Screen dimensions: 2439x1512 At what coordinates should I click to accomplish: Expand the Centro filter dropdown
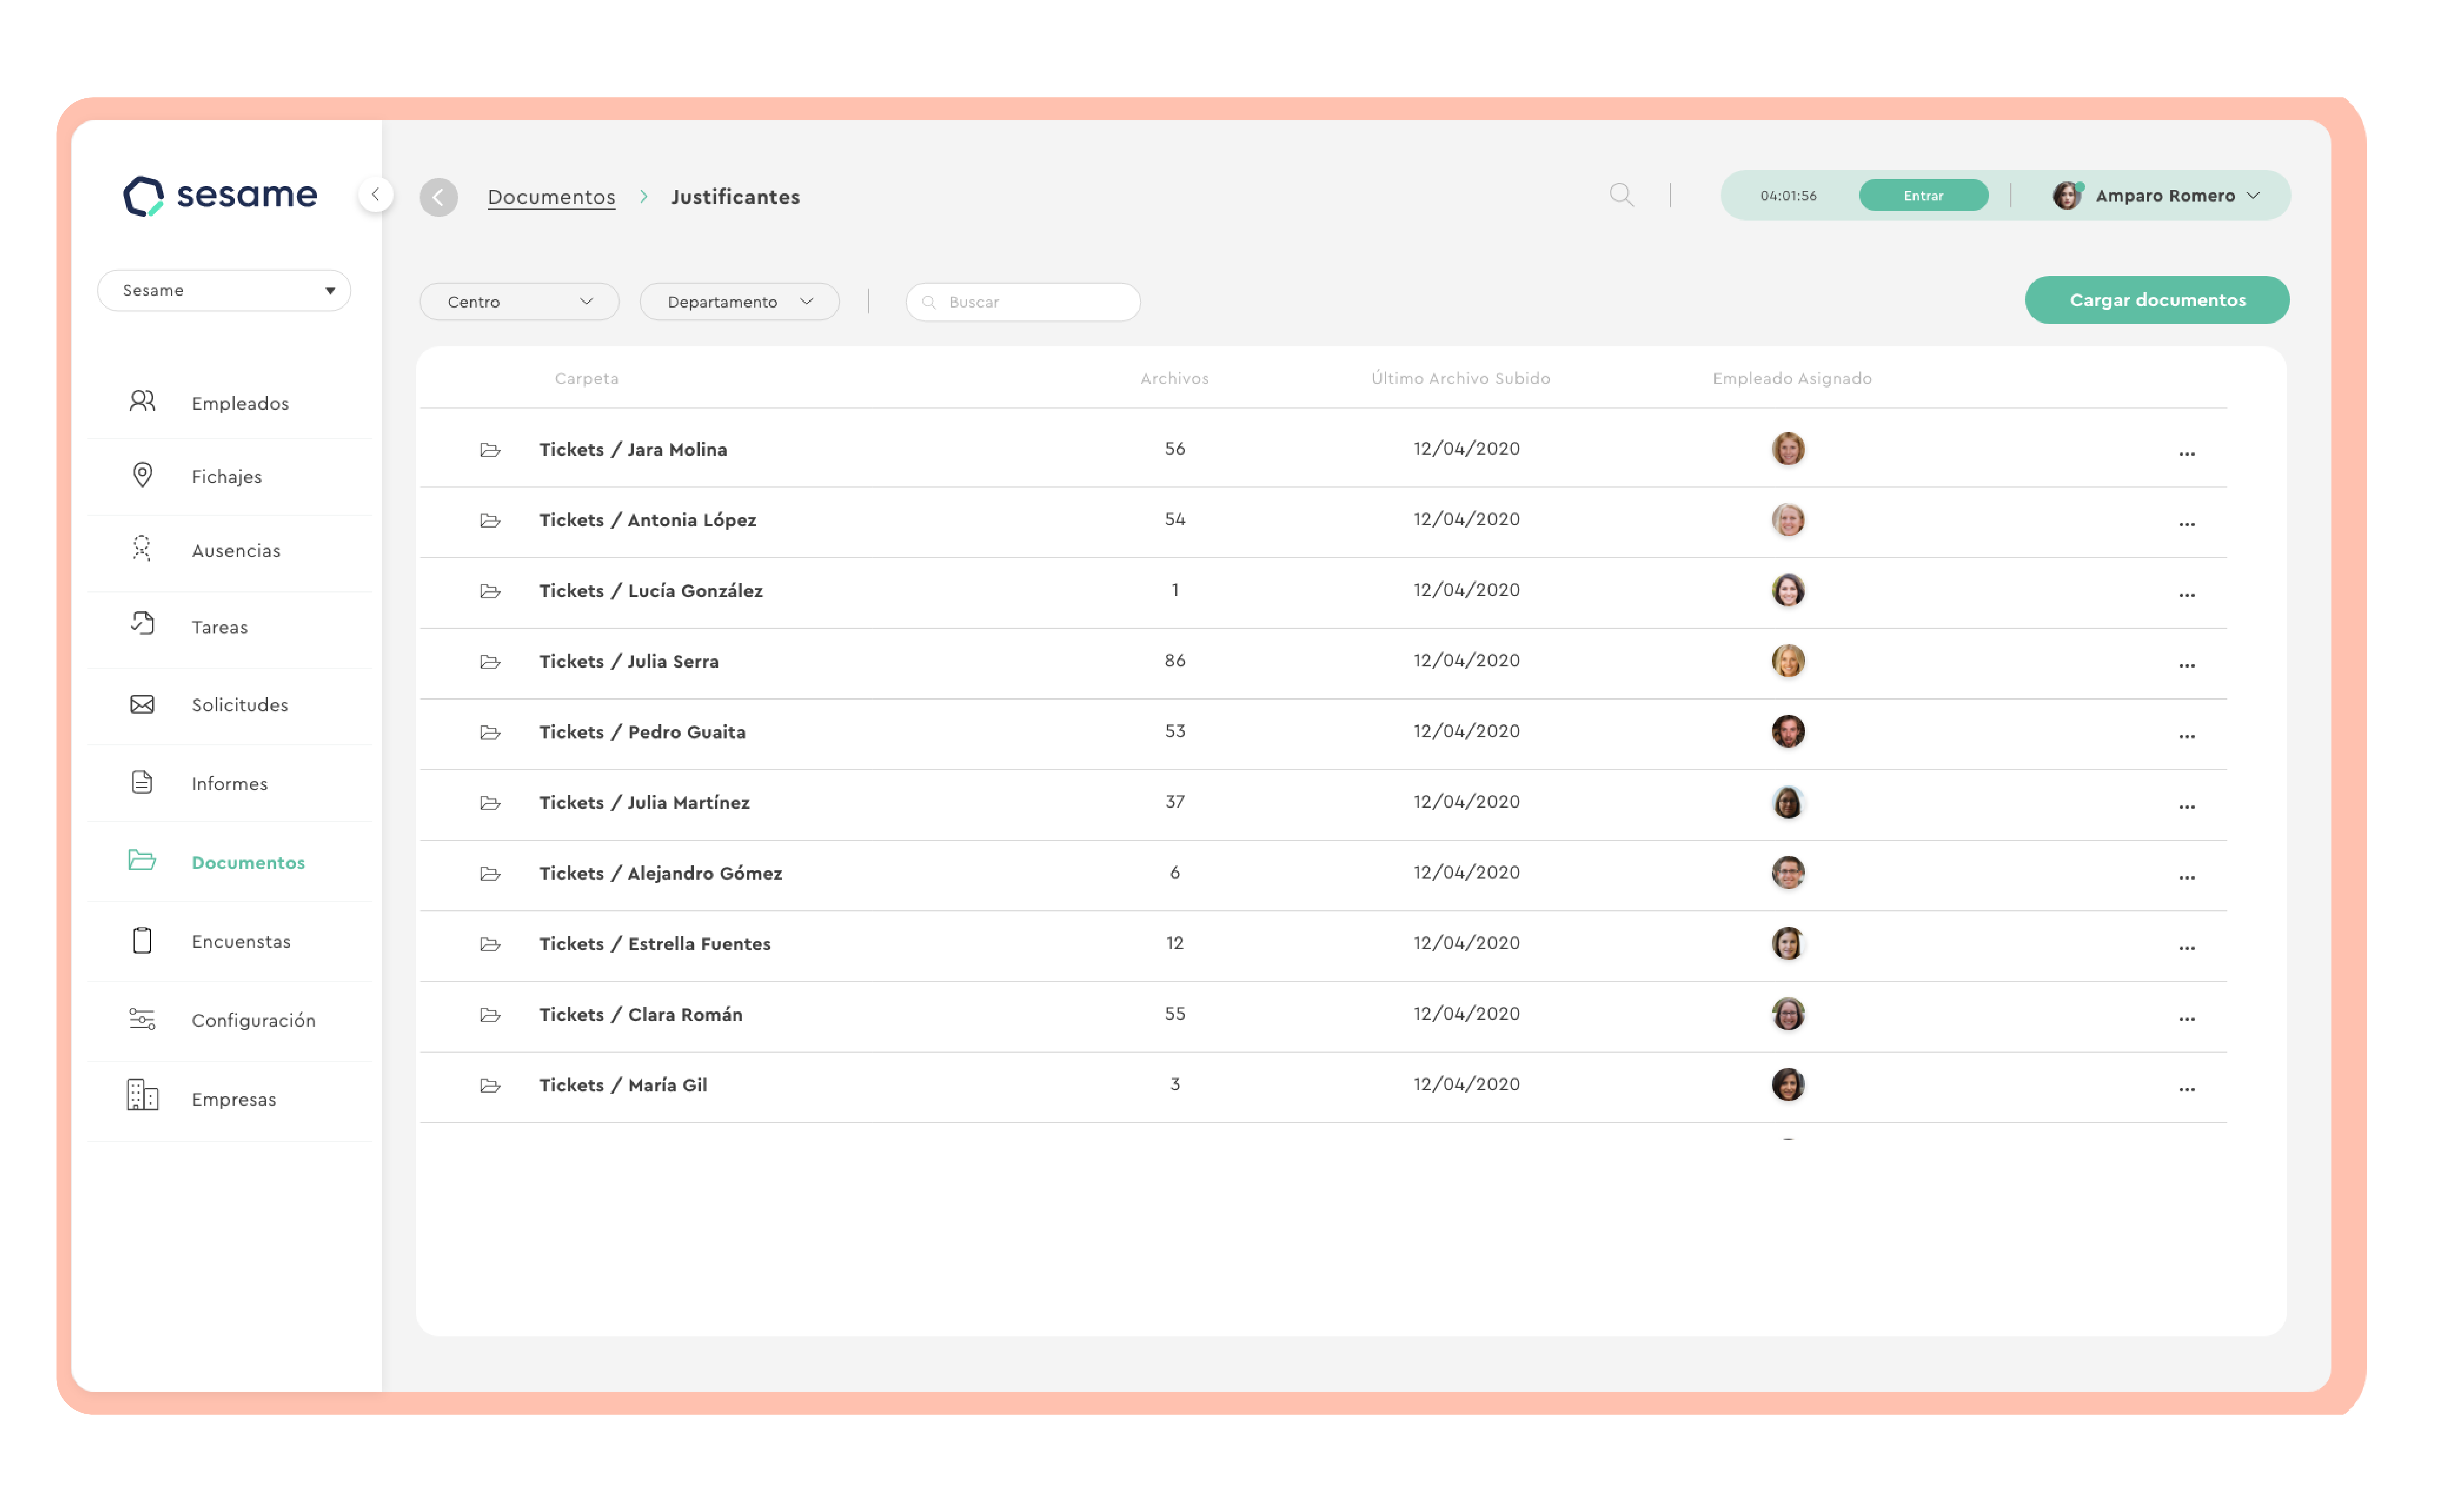pyautogui.click(x=519, y=302)
